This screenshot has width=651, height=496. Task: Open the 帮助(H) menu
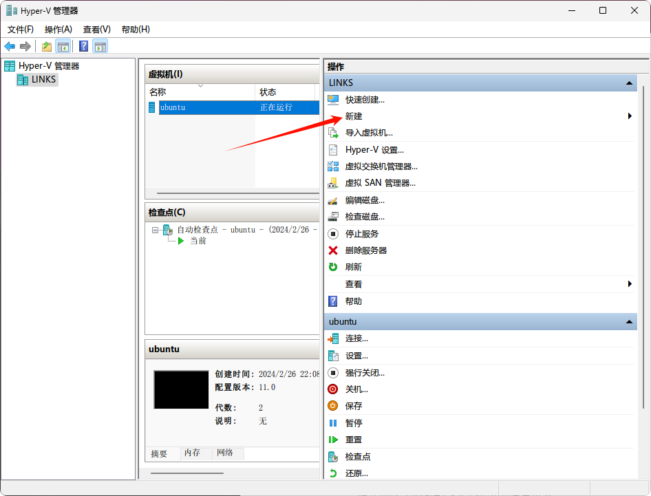[136, 30]
